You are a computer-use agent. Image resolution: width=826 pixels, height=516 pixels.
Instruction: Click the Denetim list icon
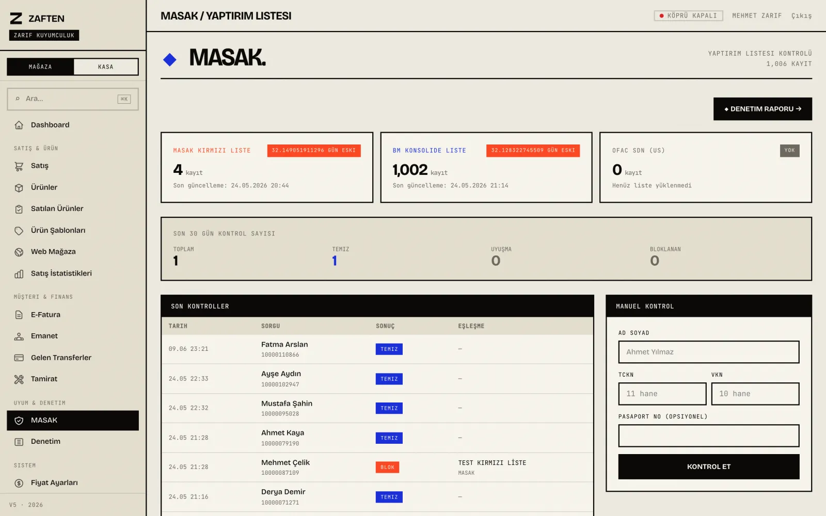pos(19,442)
